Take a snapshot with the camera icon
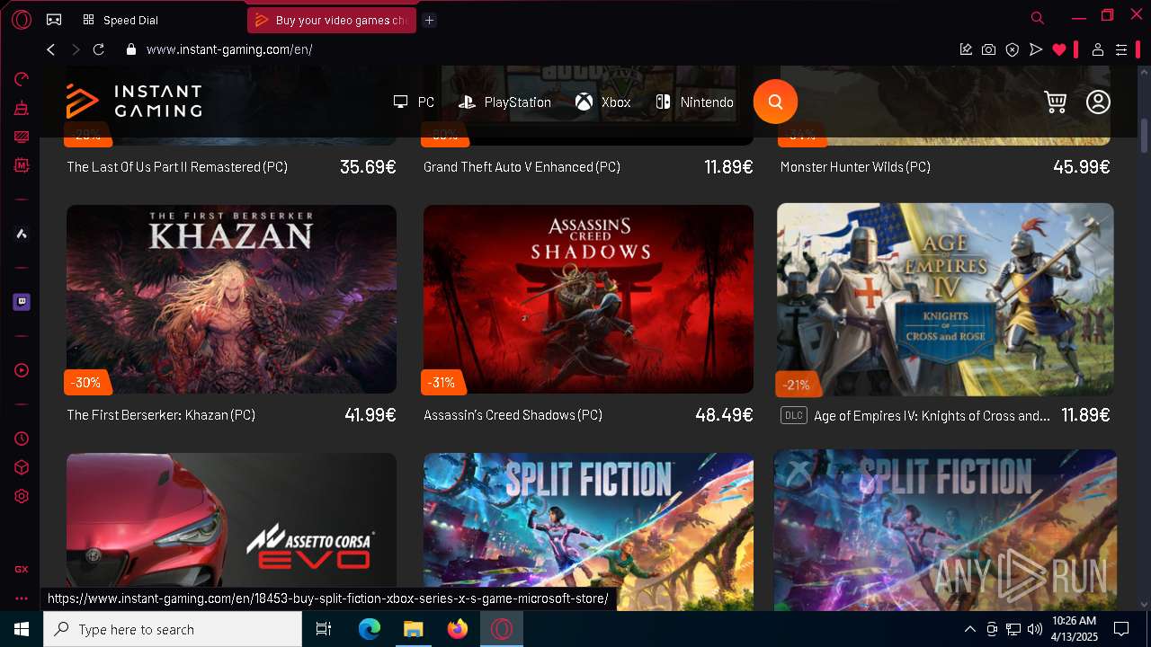The width and height of the screenshot is (1151, 647). click(x=989, y=50)
